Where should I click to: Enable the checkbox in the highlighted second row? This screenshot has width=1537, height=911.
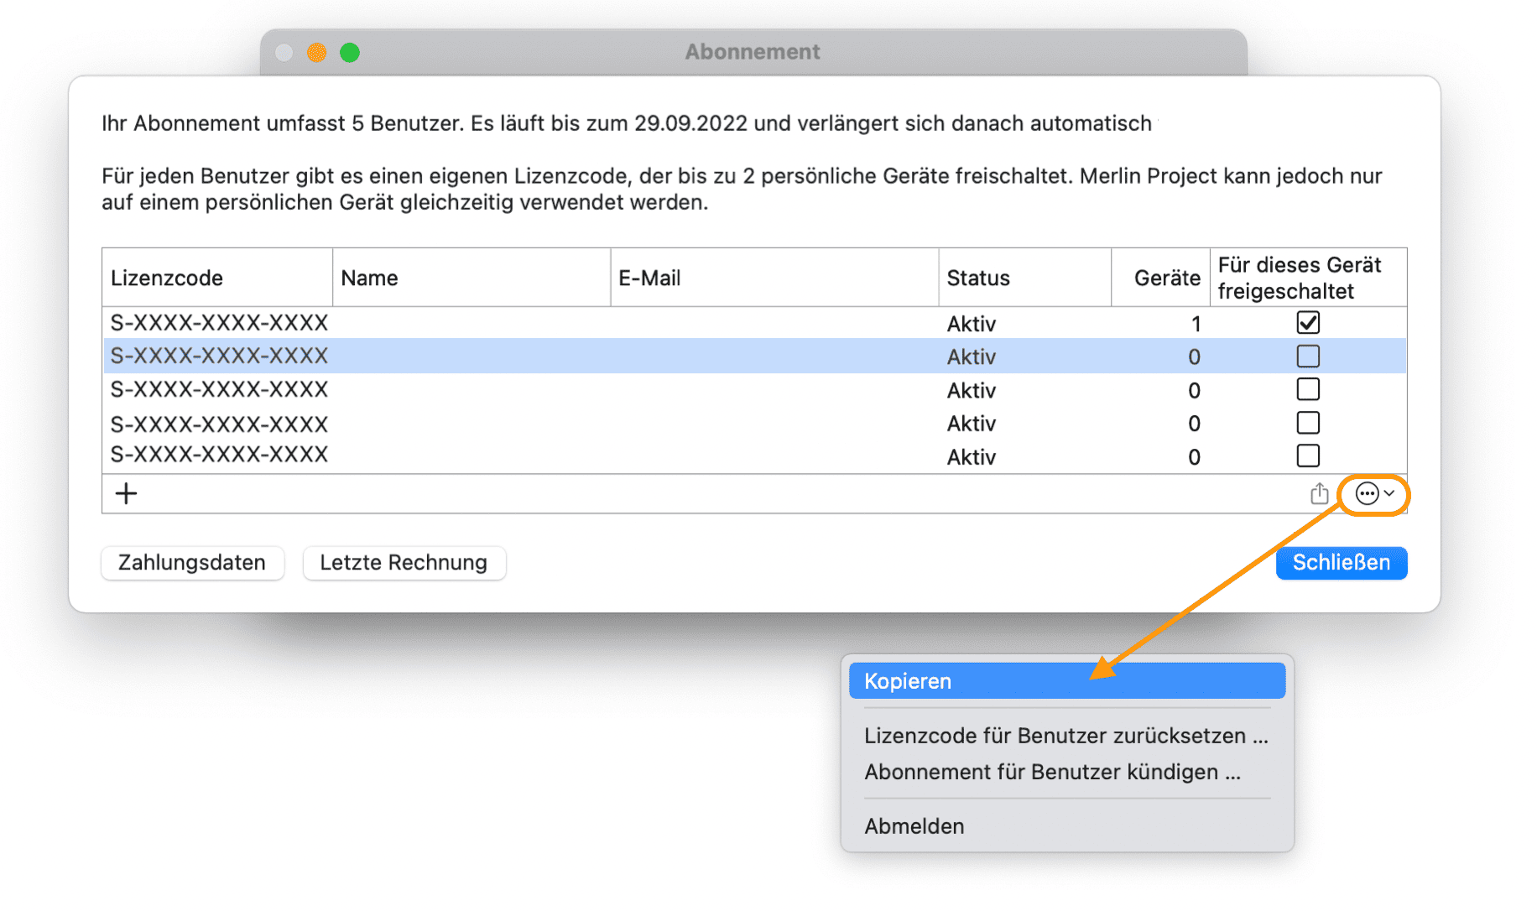point(1307,357)
